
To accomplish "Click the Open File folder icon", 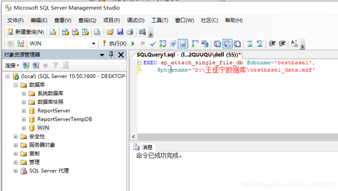I will coord(110,32).
